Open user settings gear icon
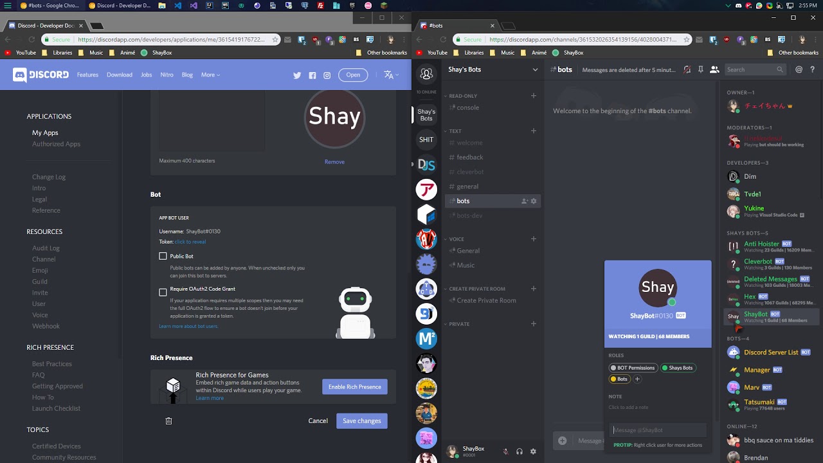823x463 pixels. [x=533, y=451]
